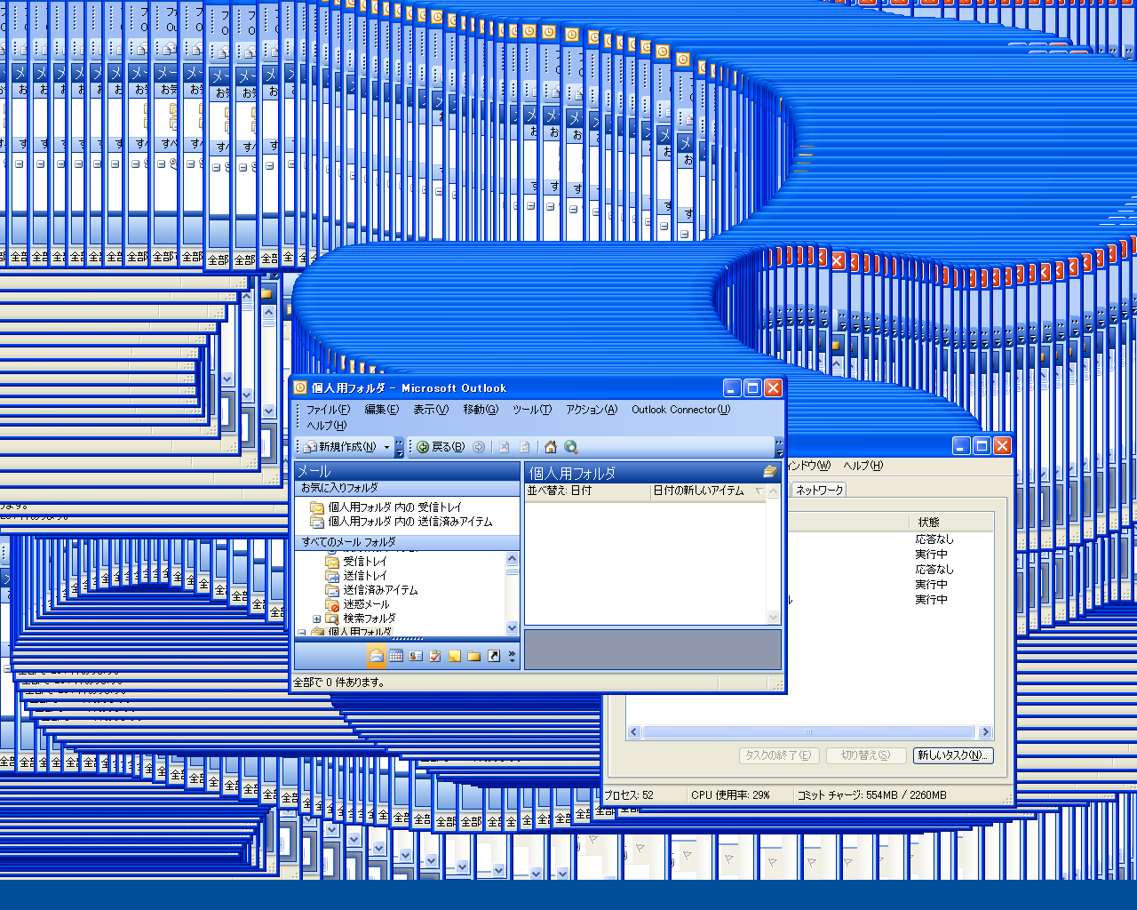The height and width of the screenshot is (910, 1137).
Task: Select 検索フォルダ in the folder tree
Action: pyautogui.click(x=370, y=619)
